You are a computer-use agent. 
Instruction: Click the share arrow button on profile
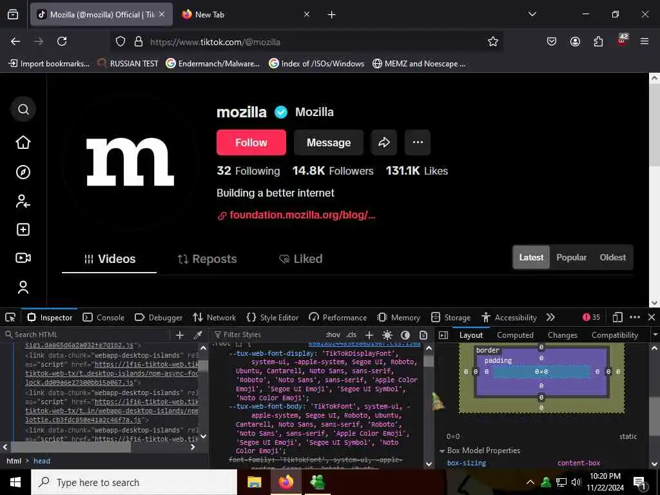point(384,142)
